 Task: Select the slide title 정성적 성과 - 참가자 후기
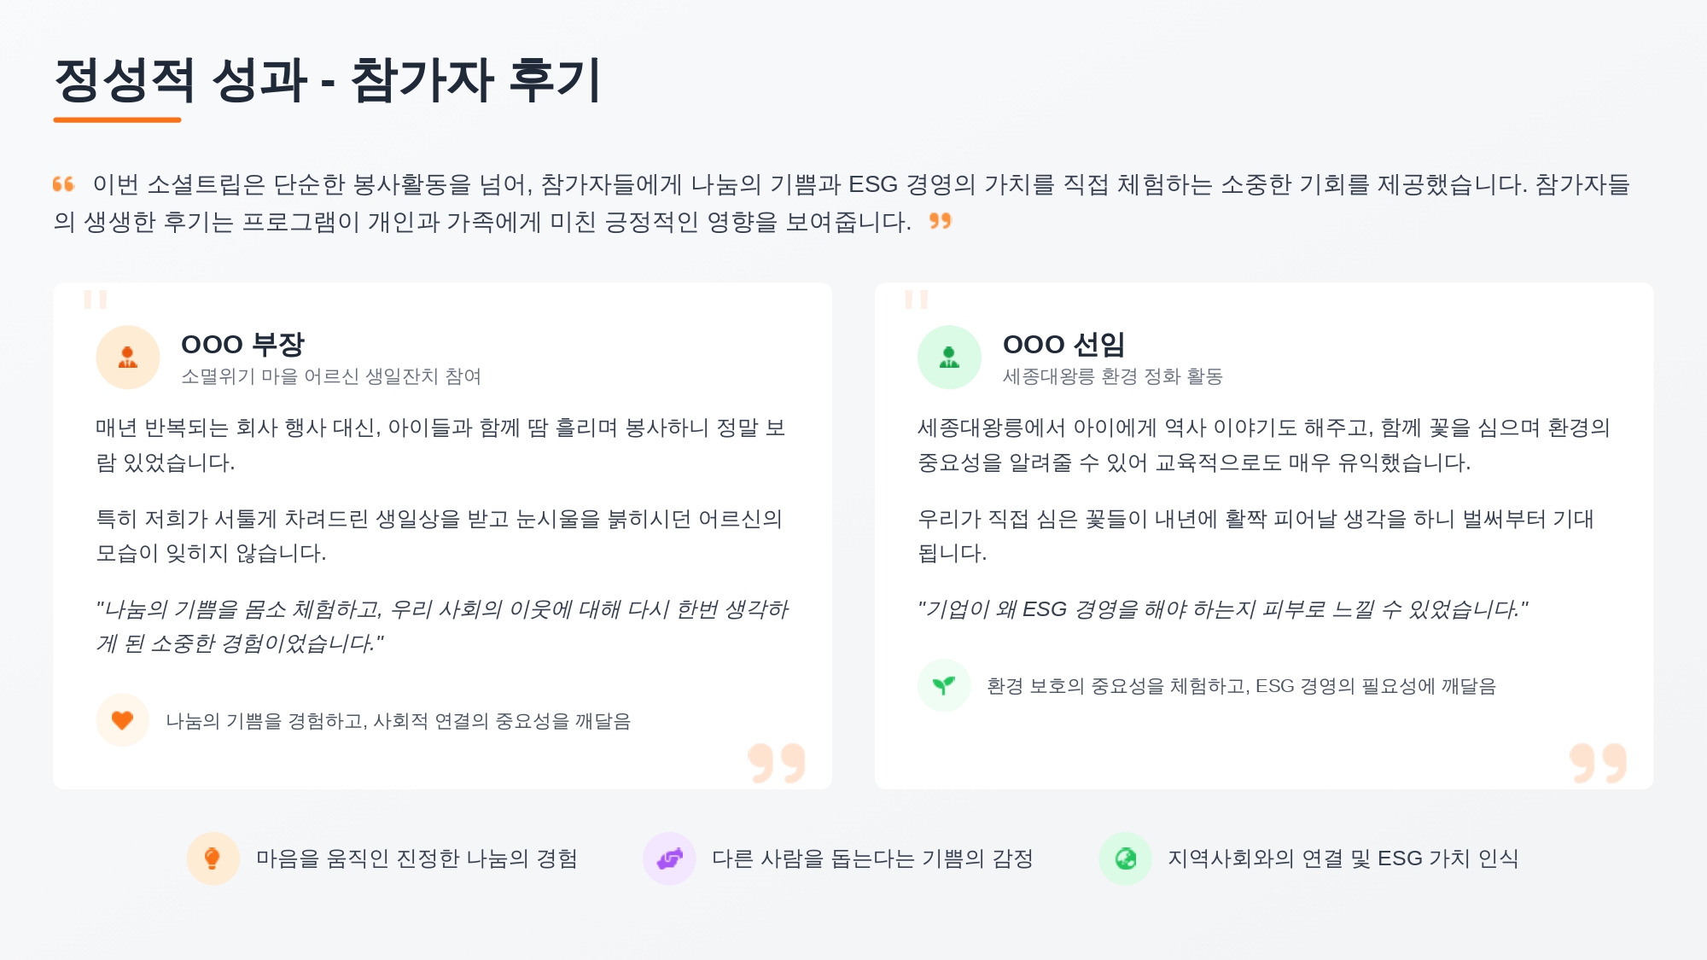(328, 80)
